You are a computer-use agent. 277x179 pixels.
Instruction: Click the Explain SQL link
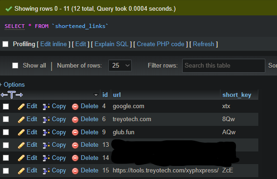[111, 44]
